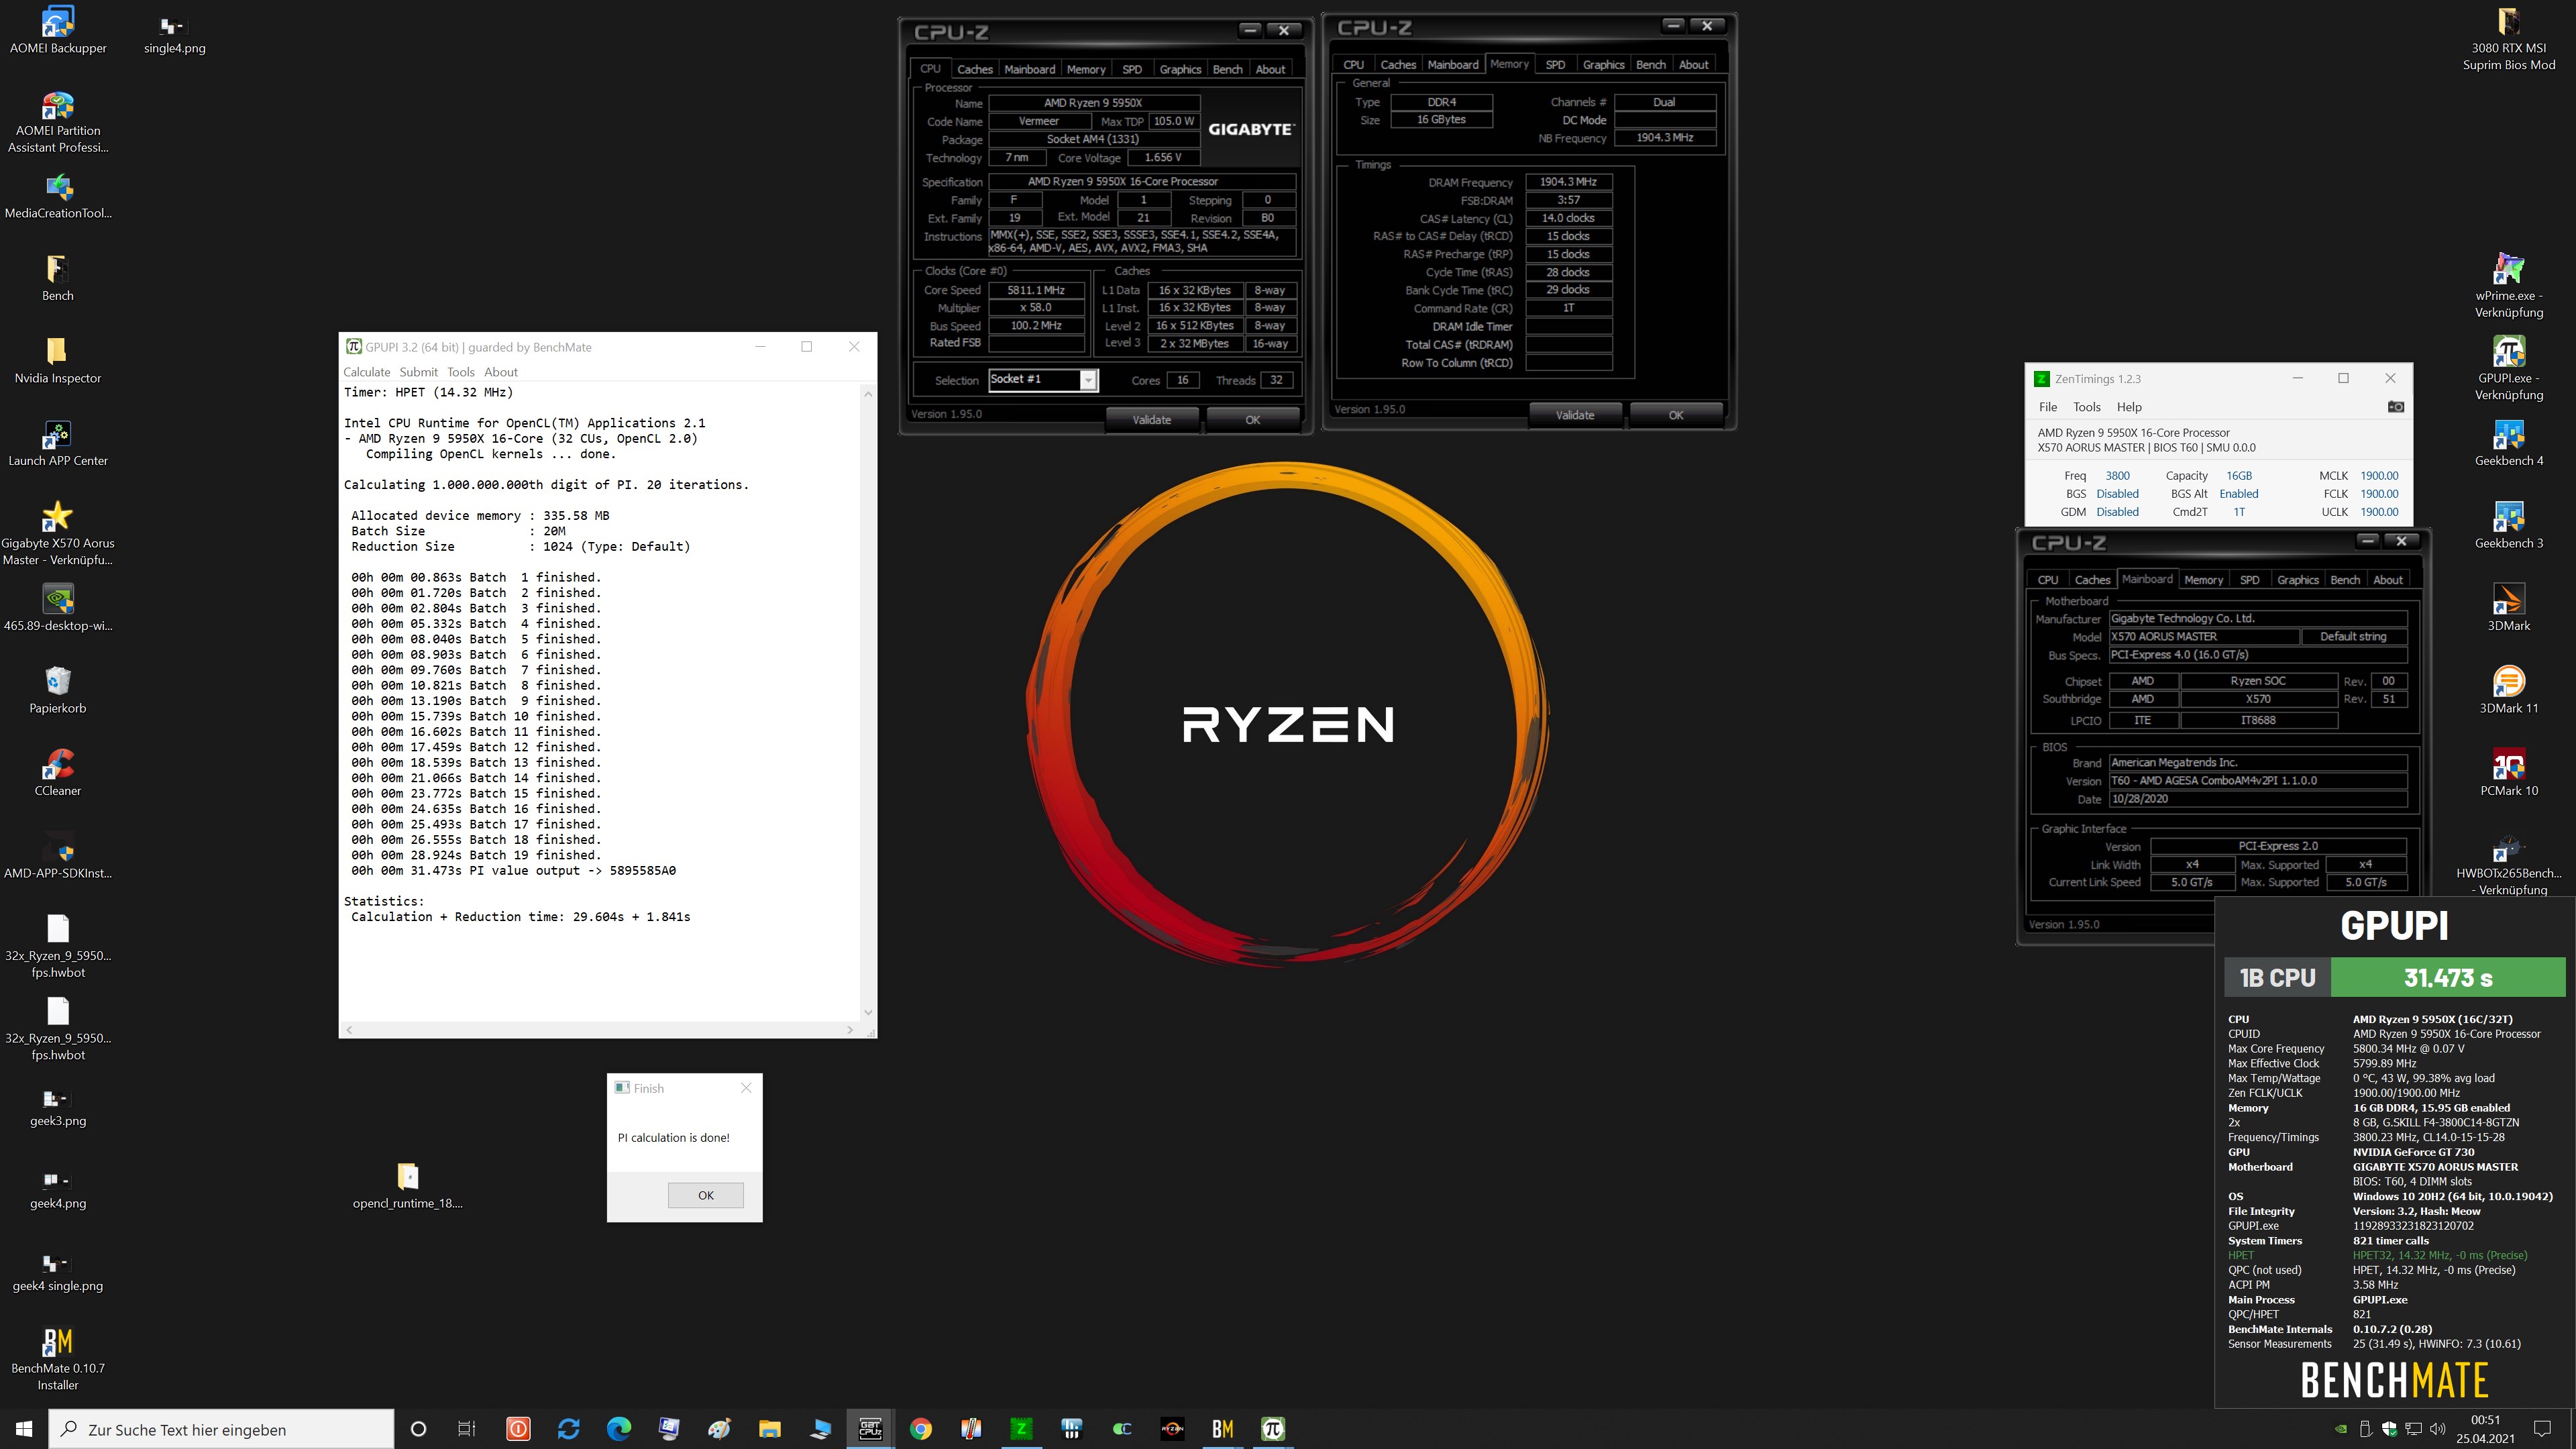The image size is (2576, 1449).
Task: Click the GPUPI pi taskbar icon
Action: click(x=1272, y=1429)
